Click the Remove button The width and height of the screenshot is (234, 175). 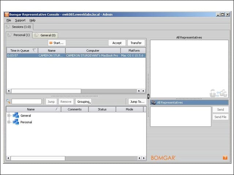click(66, 102)
